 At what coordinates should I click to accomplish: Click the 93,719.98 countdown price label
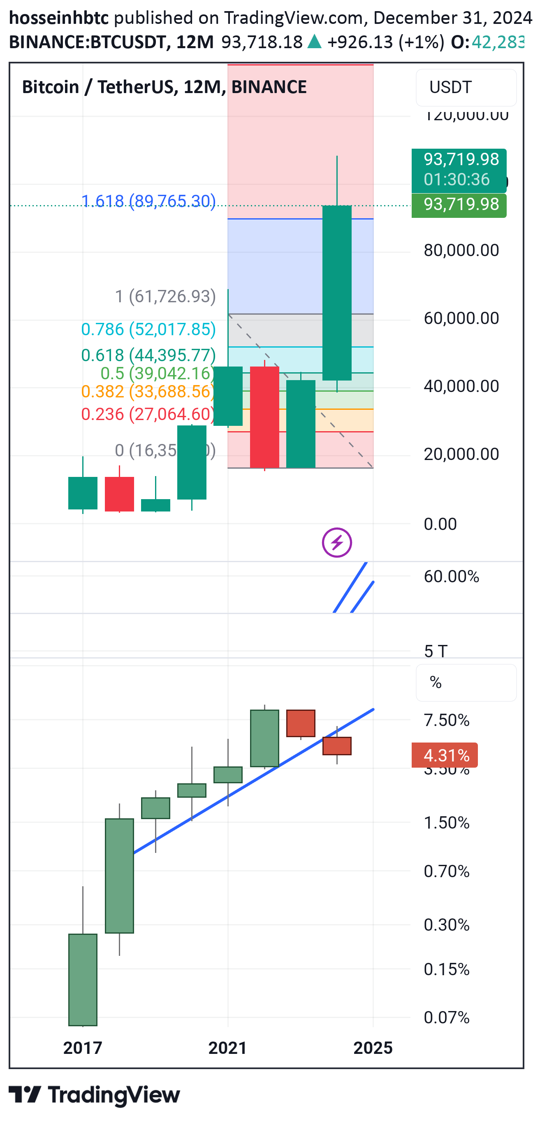(x=459, y=170)
